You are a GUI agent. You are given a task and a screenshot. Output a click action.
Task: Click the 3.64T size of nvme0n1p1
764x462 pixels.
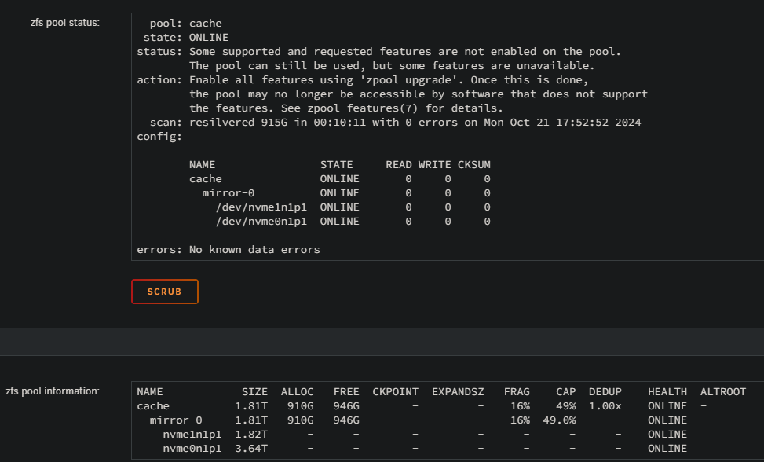pyautogui.click(x=251, y=449)
